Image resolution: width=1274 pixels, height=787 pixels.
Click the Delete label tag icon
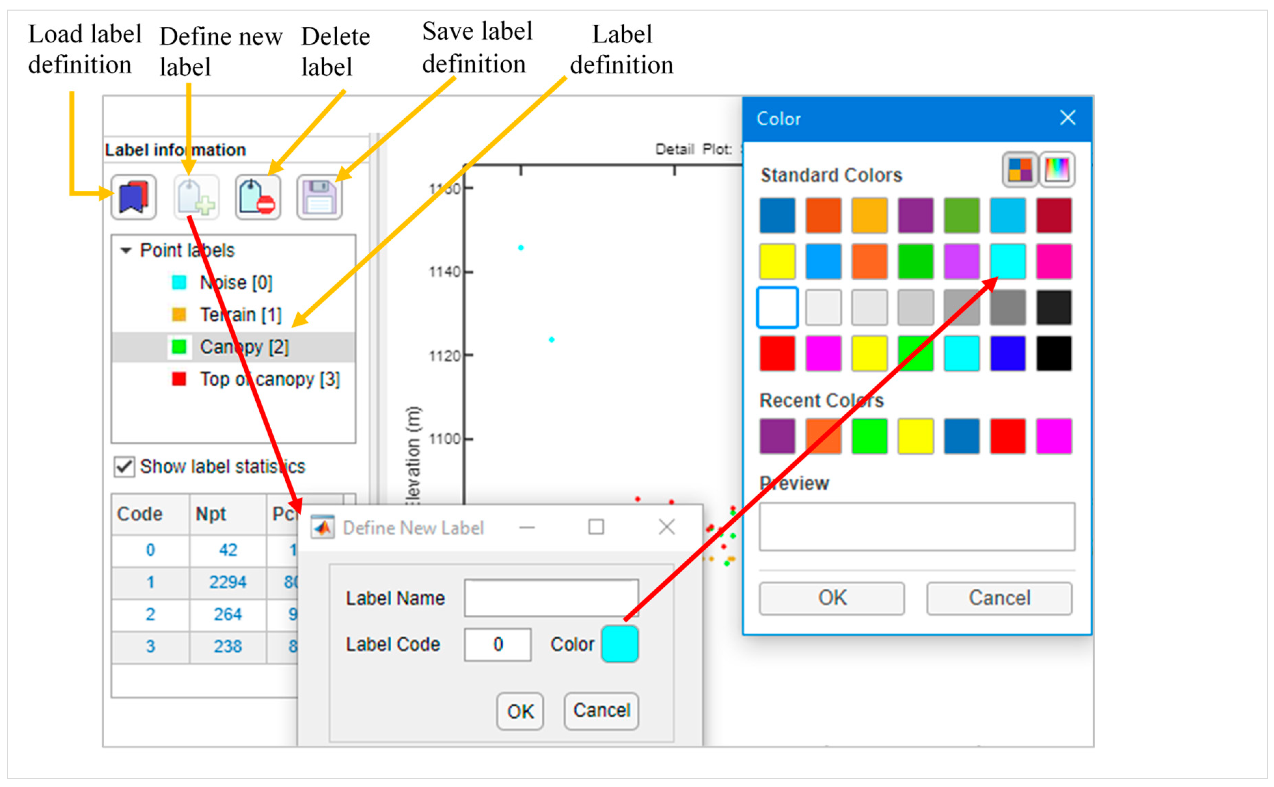tap(258, 197)
